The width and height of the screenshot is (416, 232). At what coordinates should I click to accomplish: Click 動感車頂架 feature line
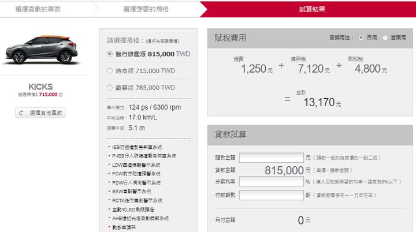click(124, 227)
